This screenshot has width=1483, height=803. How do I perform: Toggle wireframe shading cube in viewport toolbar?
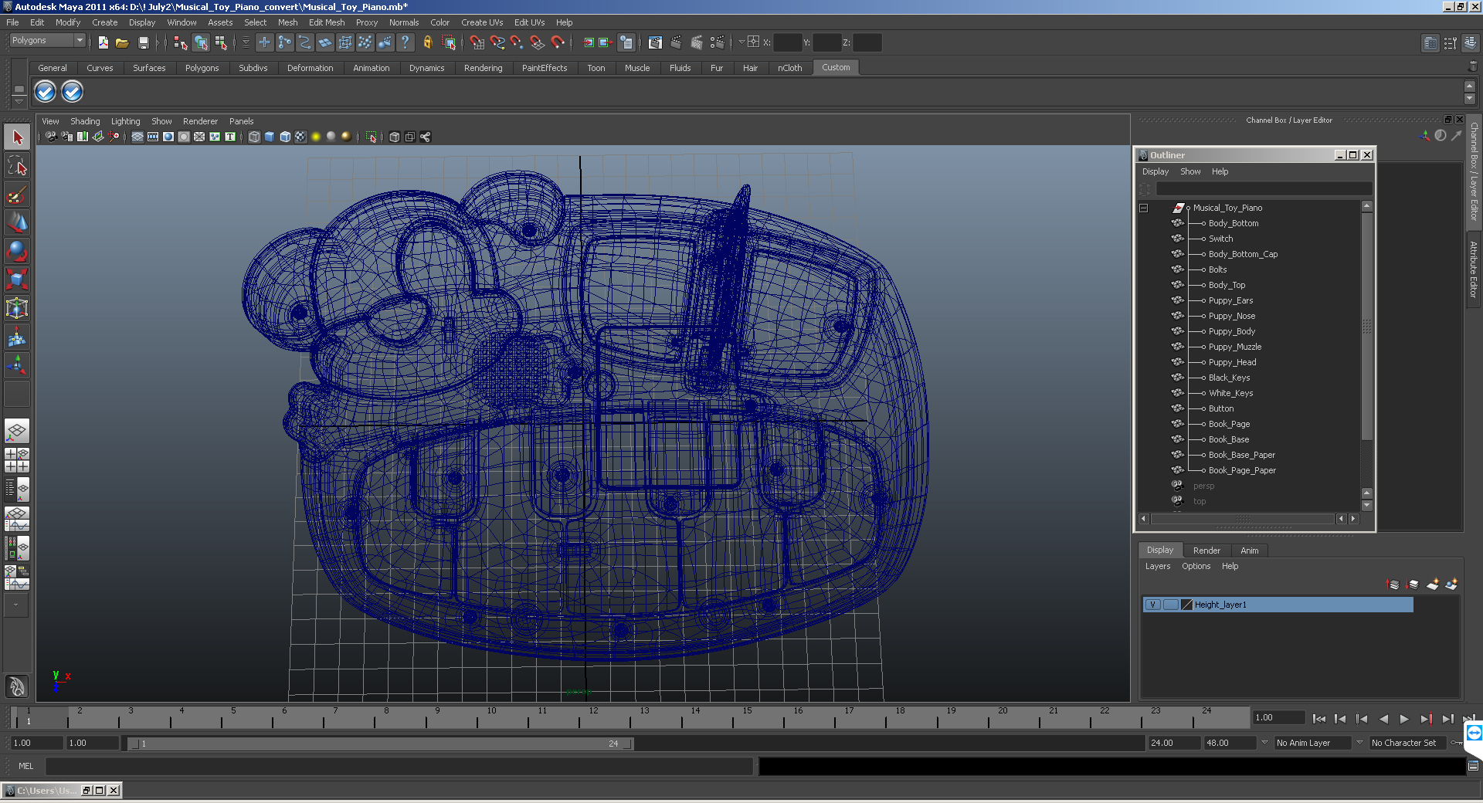pyautogui.click(x=254, y=137)
